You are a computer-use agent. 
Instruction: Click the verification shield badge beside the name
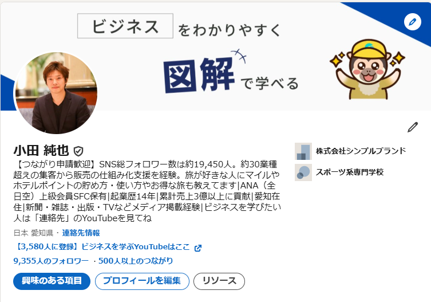pyautogui.click(x=78, y=151)
